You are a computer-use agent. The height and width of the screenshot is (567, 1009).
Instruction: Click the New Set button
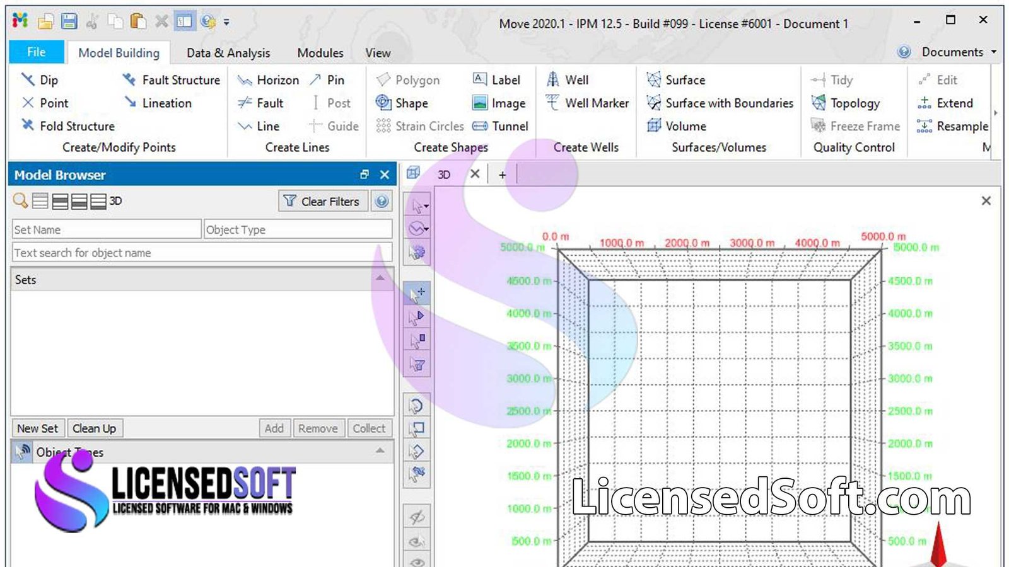(37, 428)
